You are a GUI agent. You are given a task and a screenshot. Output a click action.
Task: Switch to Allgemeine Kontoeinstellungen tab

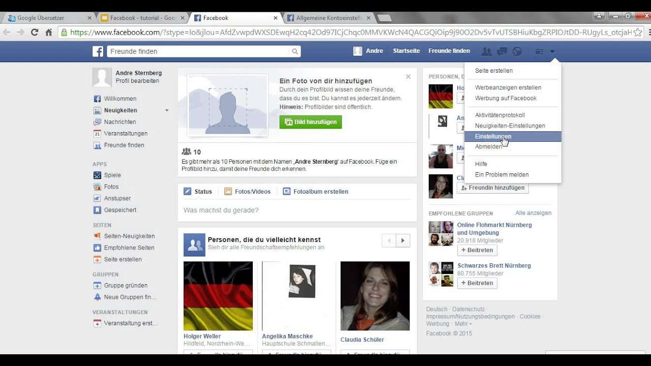328,18
